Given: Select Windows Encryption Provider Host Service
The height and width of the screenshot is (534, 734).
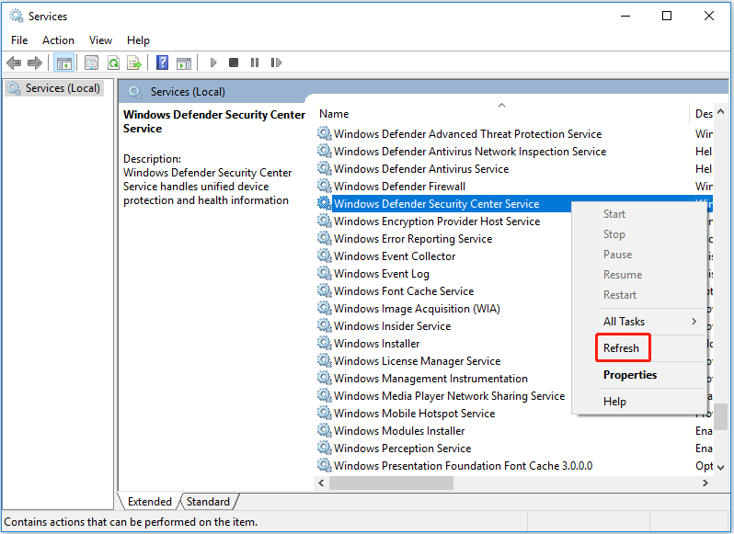Looking at the screenshot, I should (437, 222).
